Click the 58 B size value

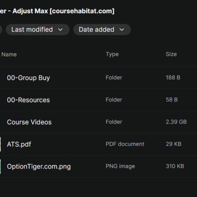(x=172, y=99)
